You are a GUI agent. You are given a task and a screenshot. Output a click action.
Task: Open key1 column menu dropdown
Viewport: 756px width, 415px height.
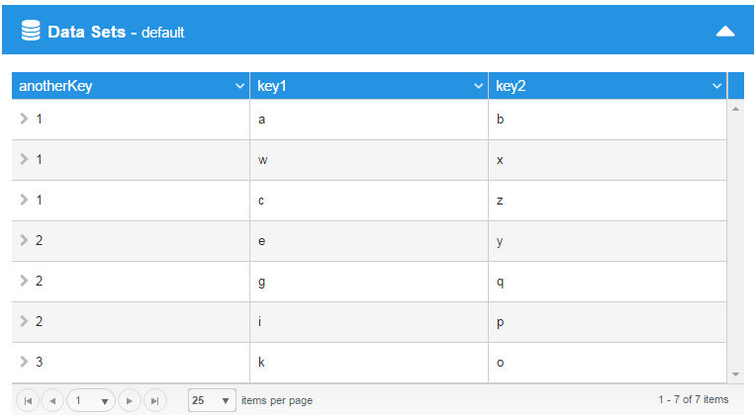pyautogui.click(x=478, y=86)
